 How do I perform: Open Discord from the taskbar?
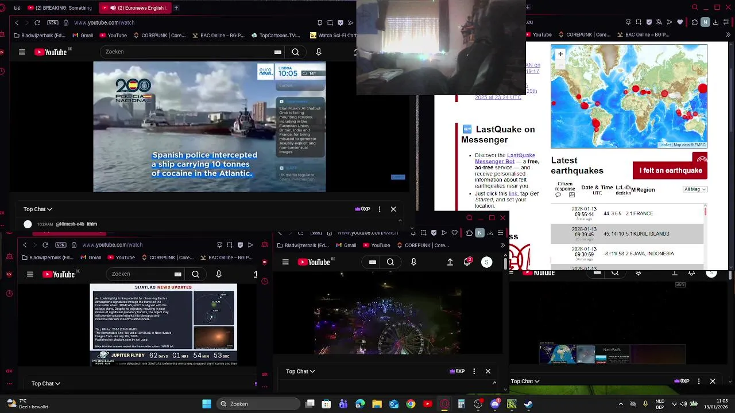(495, 404)
